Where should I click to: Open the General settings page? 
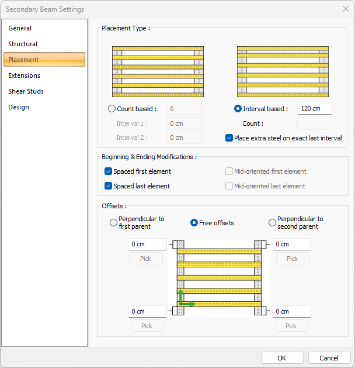coord(20,28)
